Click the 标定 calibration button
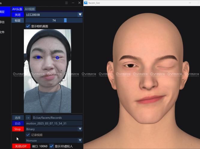The image size is (200, 149). coord(18,21)
